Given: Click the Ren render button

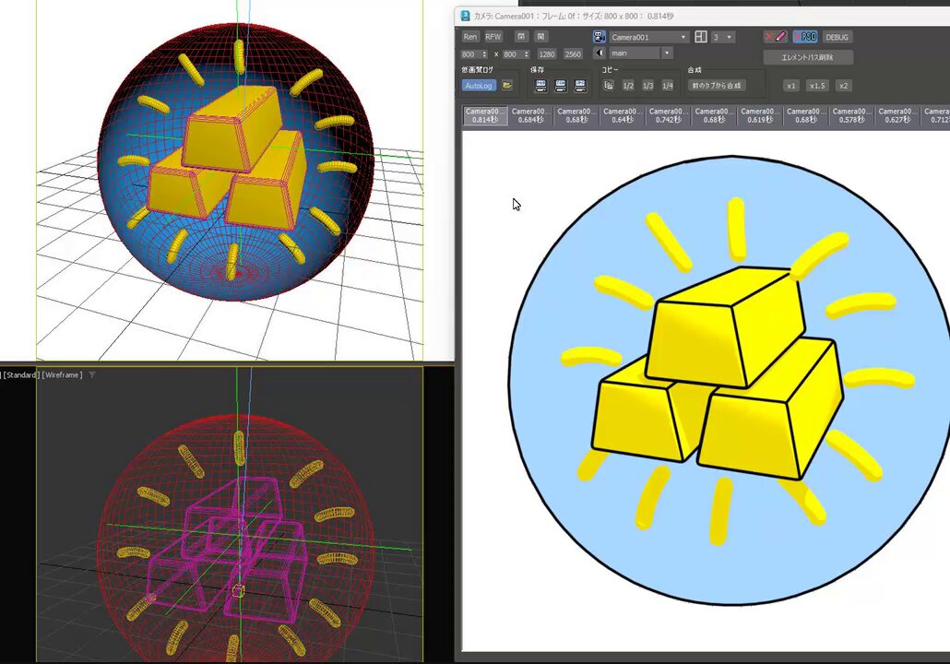Looking at the screenshot, I should coord(470,37).
